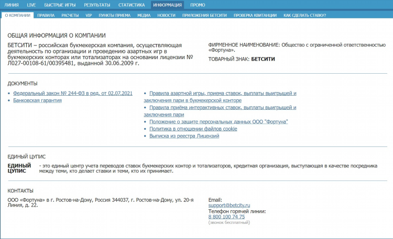Viewport: 393px width, 239px height.
Task: Open the СТАТИСТИКА menu item
Action: [x=132, y=5]
